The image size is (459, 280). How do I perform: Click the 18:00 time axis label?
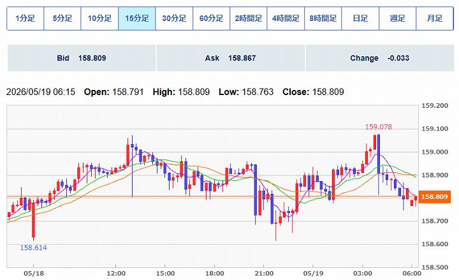click(x=215, y=274)
